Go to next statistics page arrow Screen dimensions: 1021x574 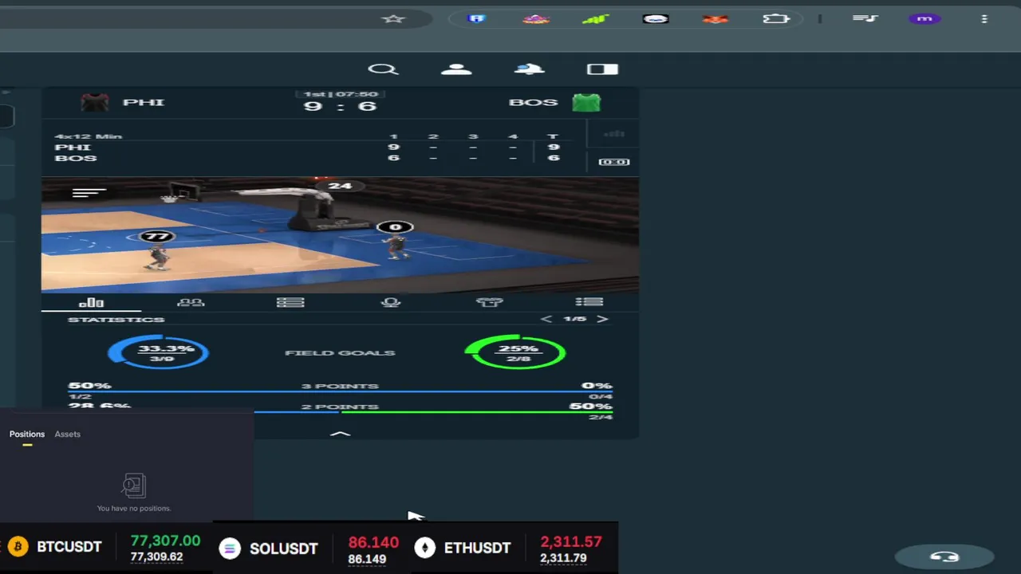click(602, 319)
